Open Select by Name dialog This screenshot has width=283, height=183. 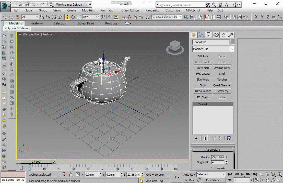coord(48,17)
